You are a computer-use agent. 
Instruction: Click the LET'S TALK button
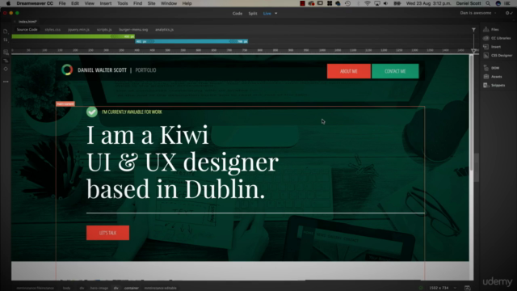(107, 233)
